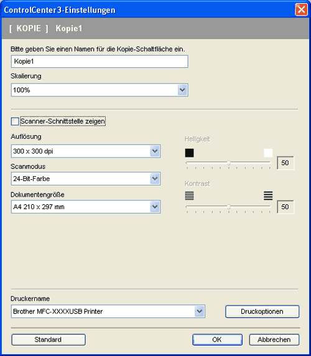Click the Helligkeit slider thumb
The width and height of the screenshot is (311, 356).
(229, 163)
